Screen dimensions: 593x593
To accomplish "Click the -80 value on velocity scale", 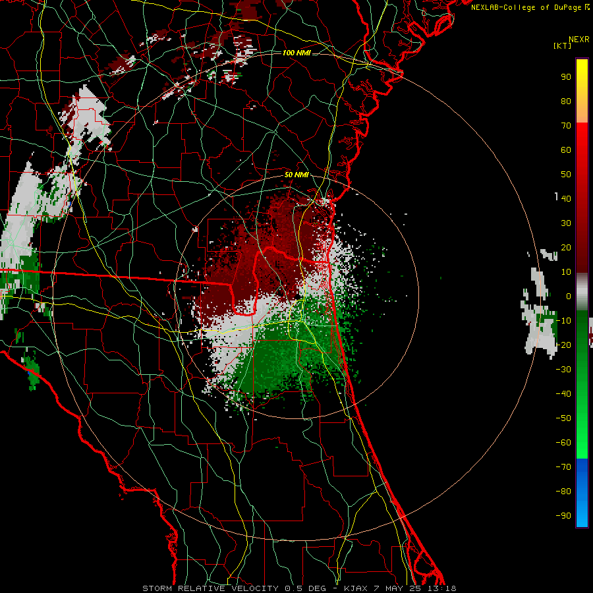I will coord(563,492).
